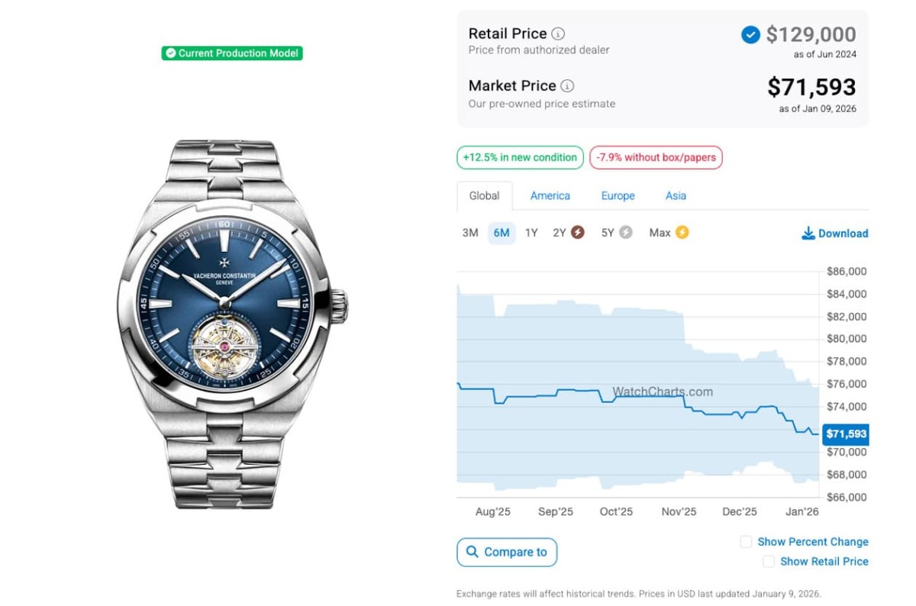Select the 1Y time range

click(x=531, y=233)
